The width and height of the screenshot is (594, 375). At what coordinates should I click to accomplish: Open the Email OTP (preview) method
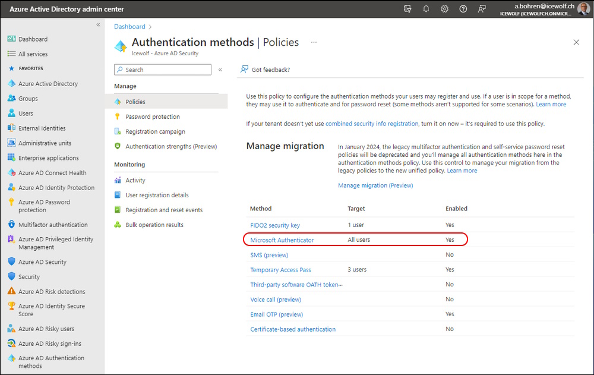[277, 314]
